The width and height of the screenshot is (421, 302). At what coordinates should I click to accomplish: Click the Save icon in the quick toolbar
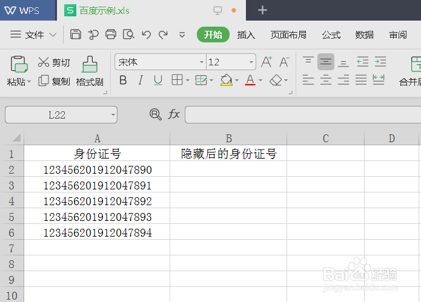coord(76,34)
